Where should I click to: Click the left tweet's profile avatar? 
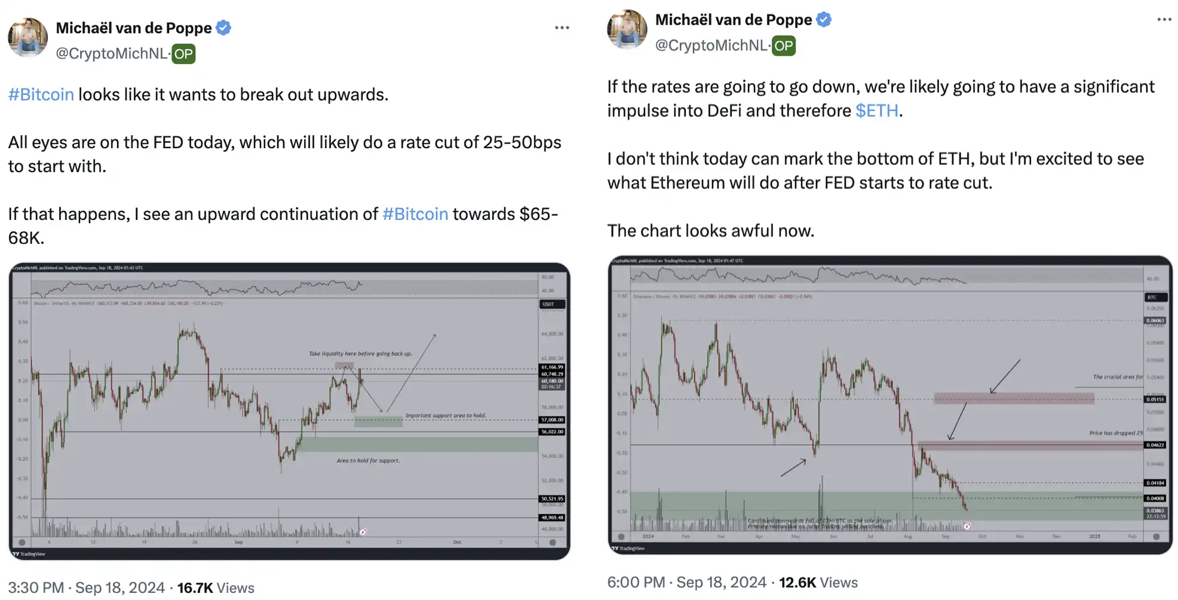coord(27,37)
